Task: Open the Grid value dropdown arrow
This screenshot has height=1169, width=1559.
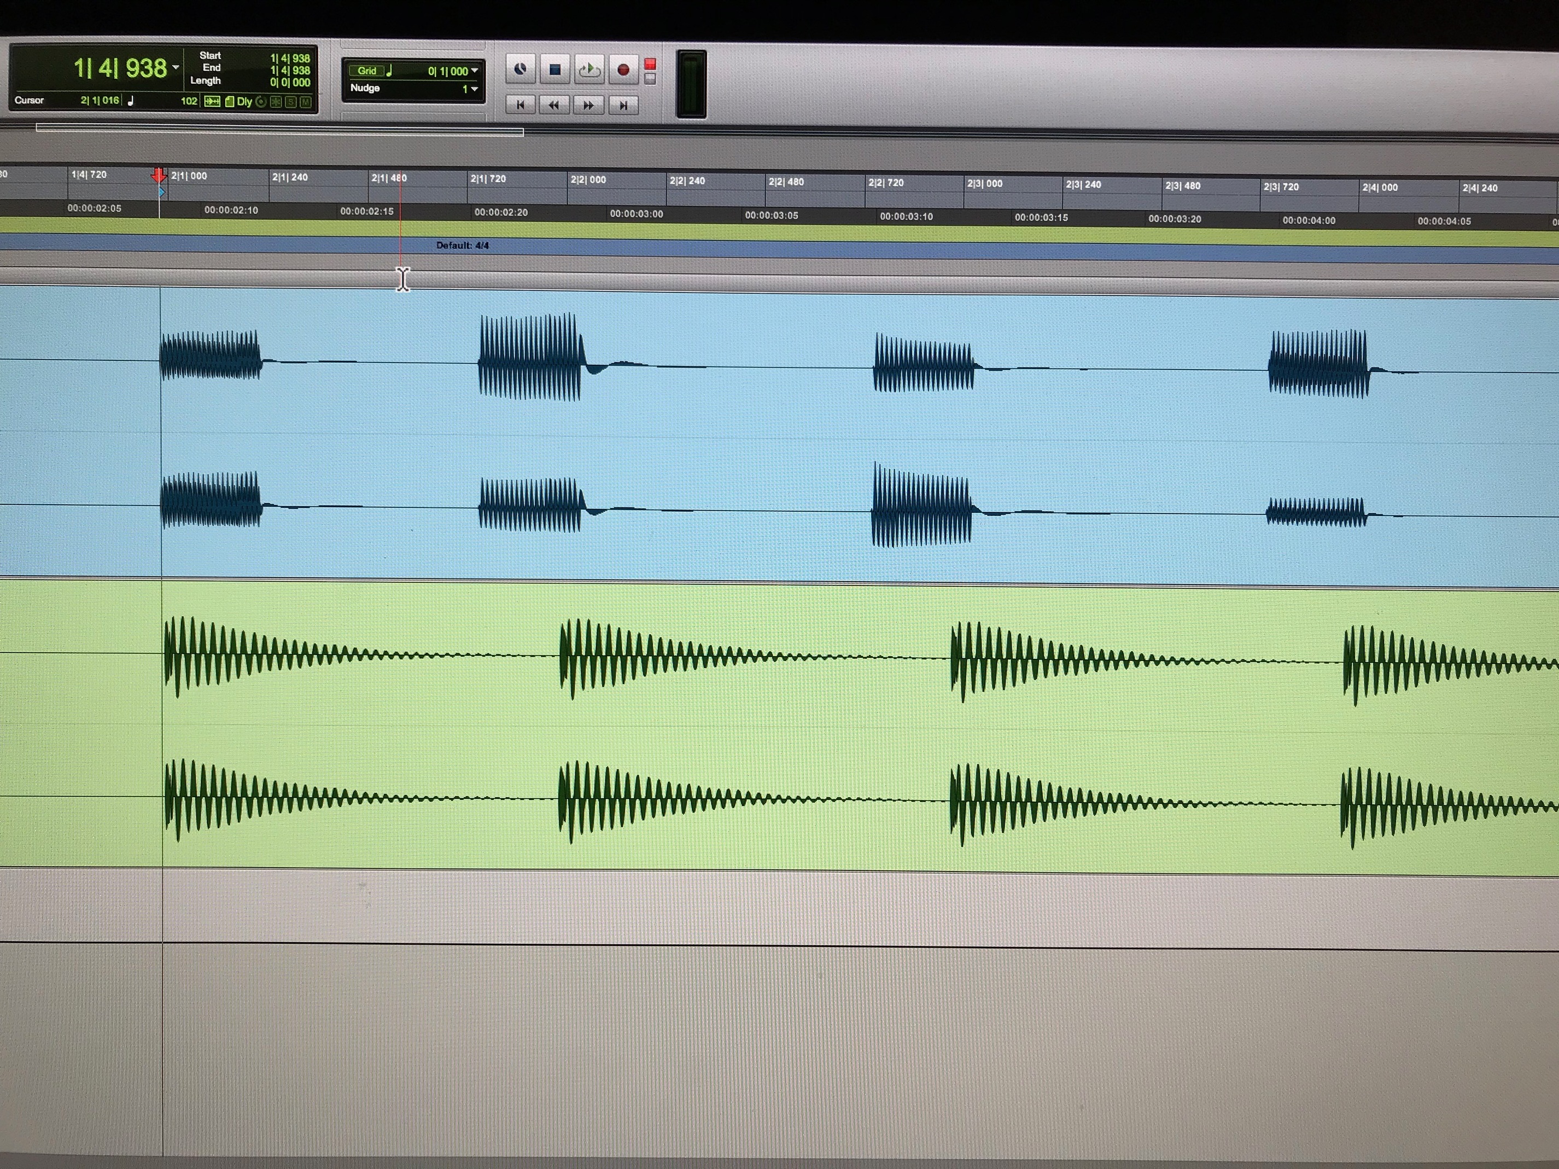Action: pos(475,71)
